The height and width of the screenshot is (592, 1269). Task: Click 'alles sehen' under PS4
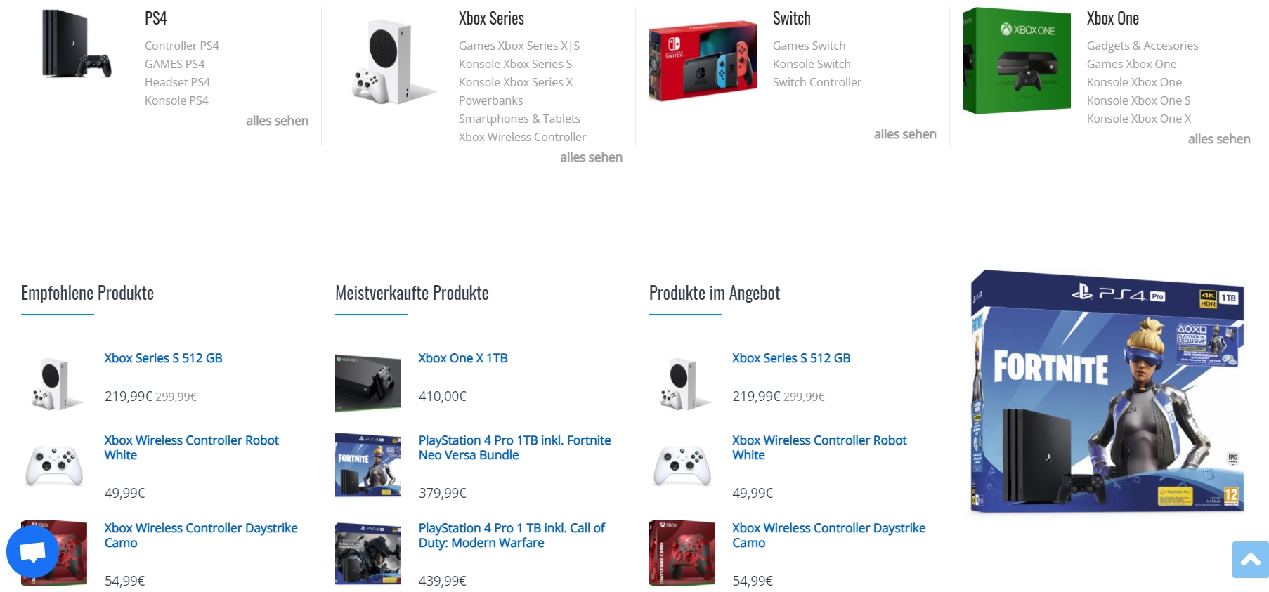click(x=277, y=121)
